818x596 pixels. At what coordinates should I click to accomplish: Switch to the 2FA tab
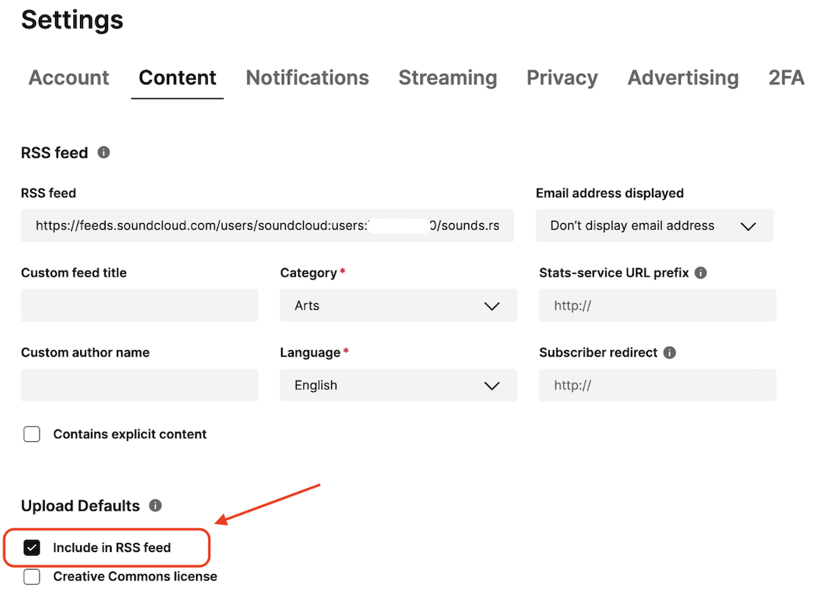click(786, 78)
